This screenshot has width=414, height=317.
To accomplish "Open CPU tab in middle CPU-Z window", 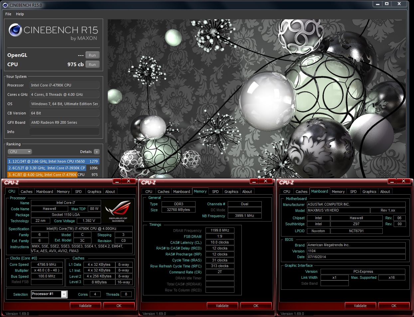I will tap(149, 192).
